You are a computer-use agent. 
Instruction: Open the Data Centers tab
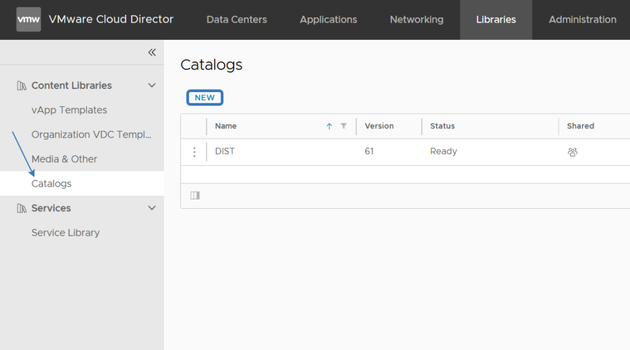237,19
